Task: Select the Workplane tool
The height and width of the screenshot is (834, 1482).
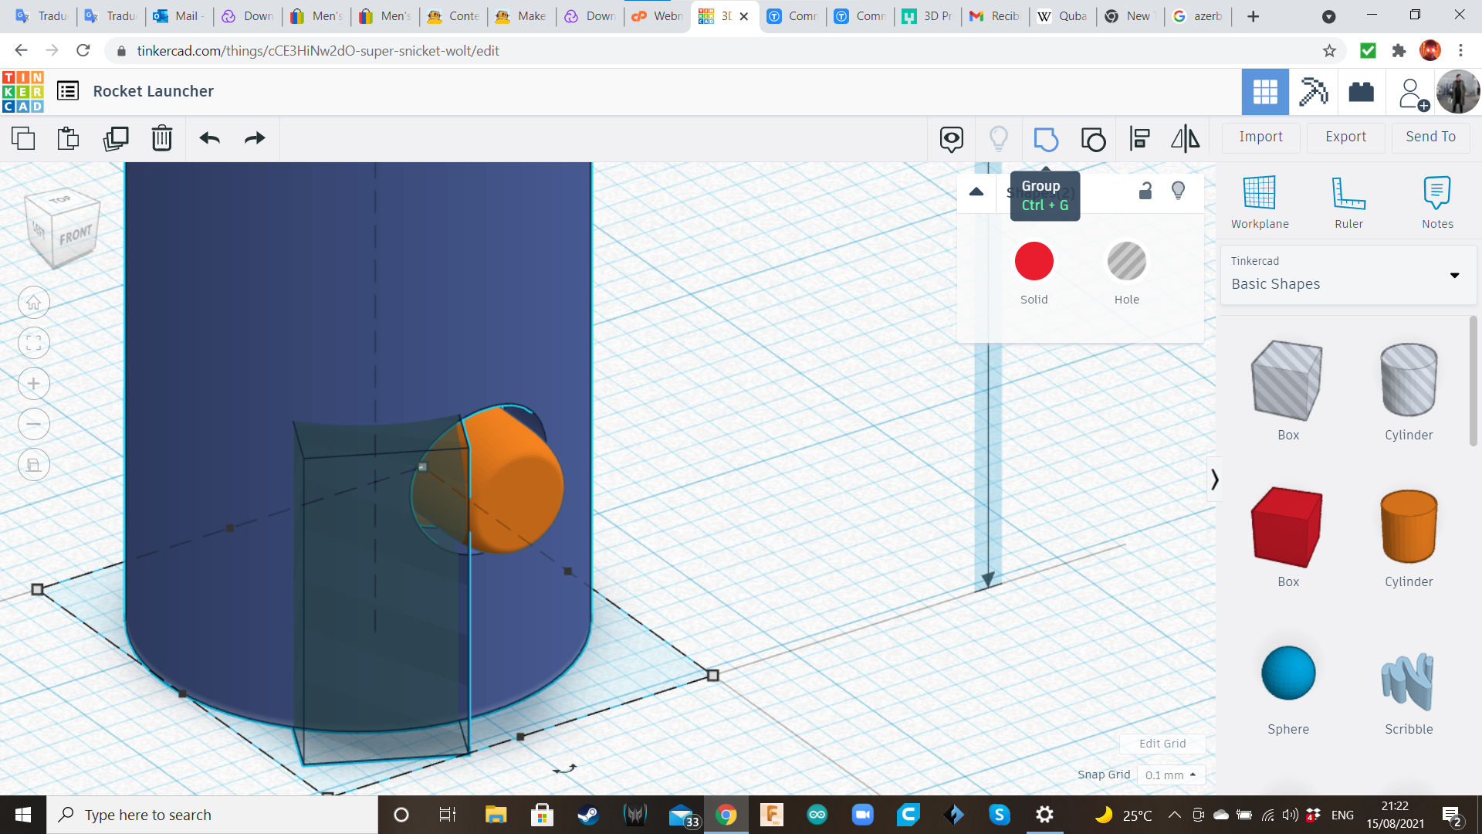Action: point(1259,201)
